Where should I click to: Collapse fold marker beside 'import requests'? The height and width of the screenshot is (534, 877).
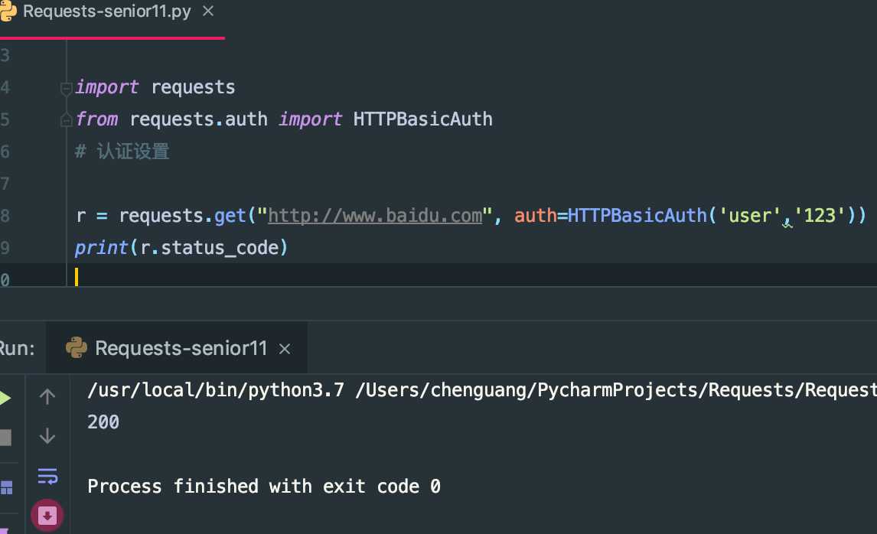click(67, 87)
